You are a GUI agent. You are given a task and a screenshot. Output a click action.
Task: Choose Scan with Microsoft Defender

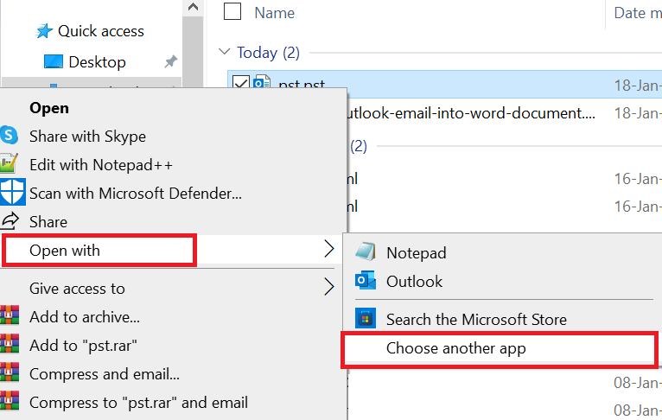pyautogui.click(x=136, y=194)
